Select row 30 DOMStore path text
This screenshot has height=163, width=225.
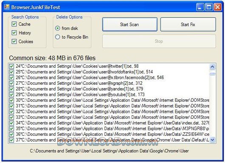point(112,100)
